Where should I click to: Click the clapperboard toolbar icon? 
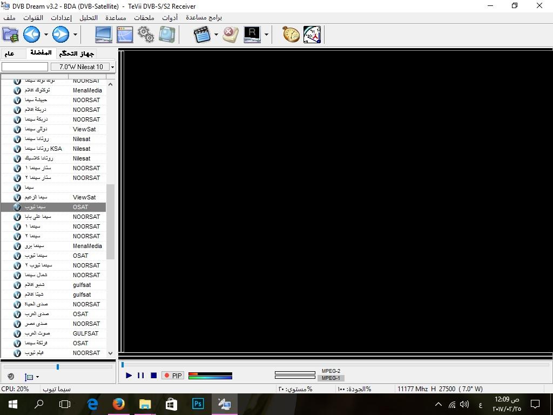202,35
